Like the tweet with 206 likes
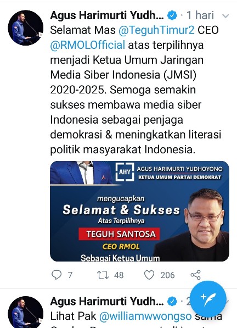Image resolution: width=237 pixels, height=328 pixels. click(149, 275)
